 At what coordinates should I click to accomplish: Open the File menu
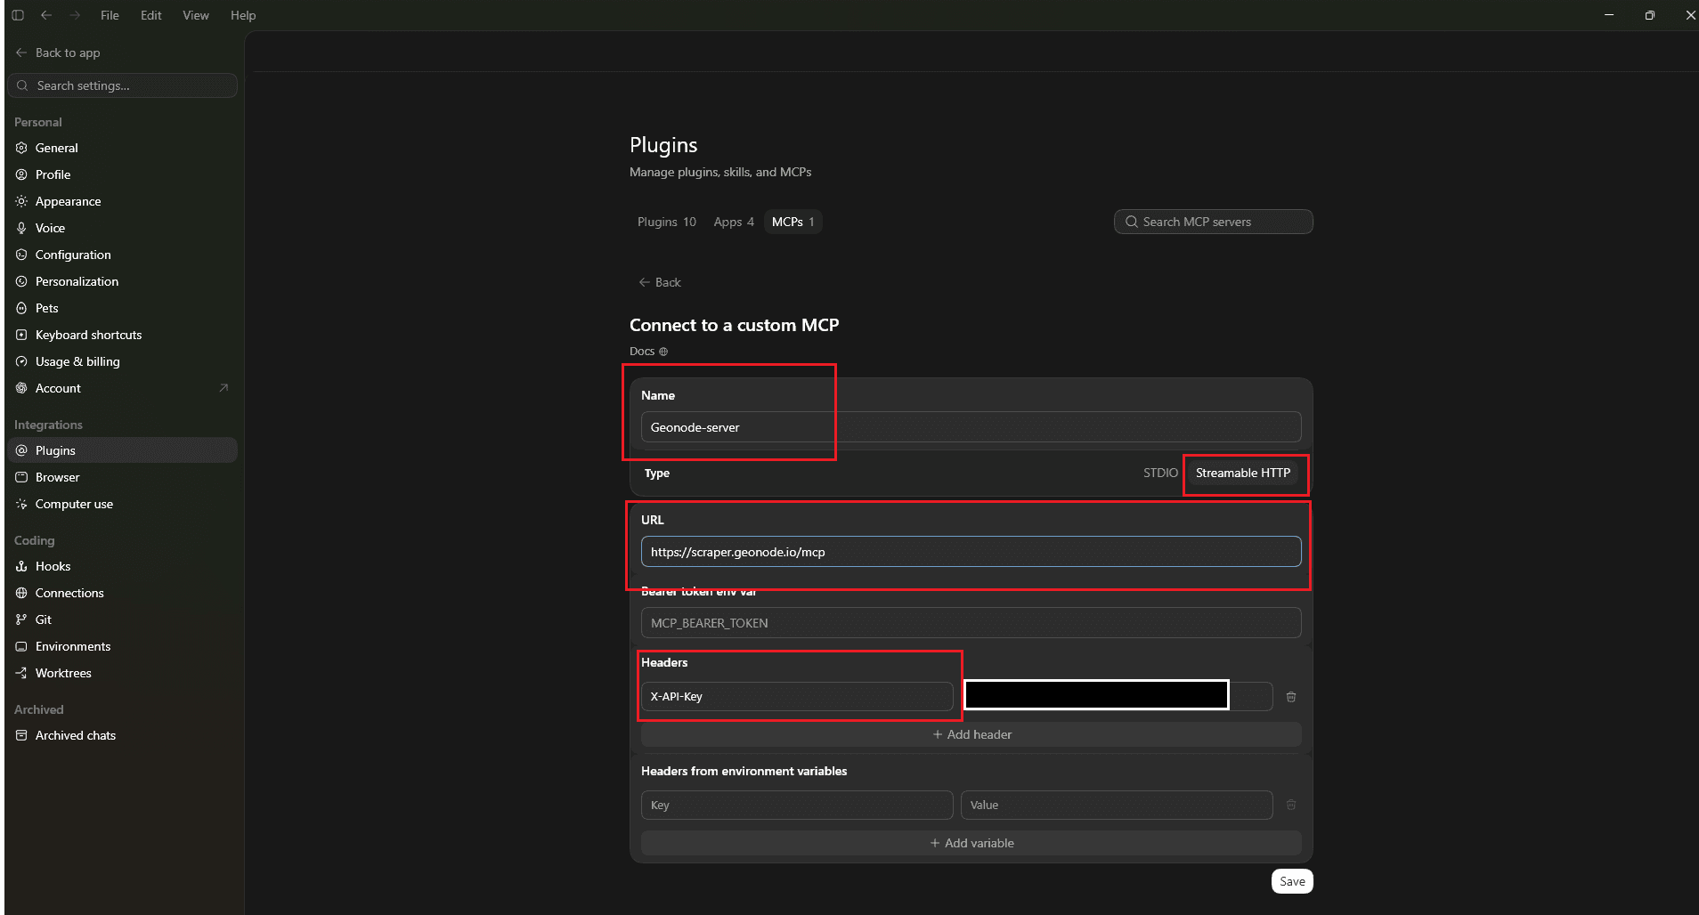110,15
